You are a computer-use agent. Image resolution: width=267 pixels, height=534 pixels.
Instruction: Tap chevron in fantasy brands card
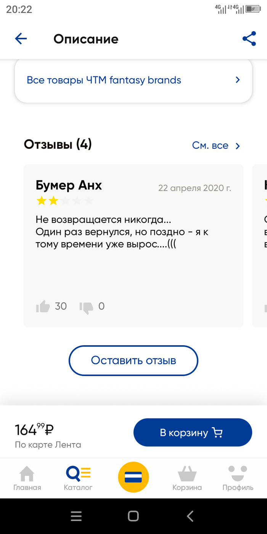coord(238,80)
